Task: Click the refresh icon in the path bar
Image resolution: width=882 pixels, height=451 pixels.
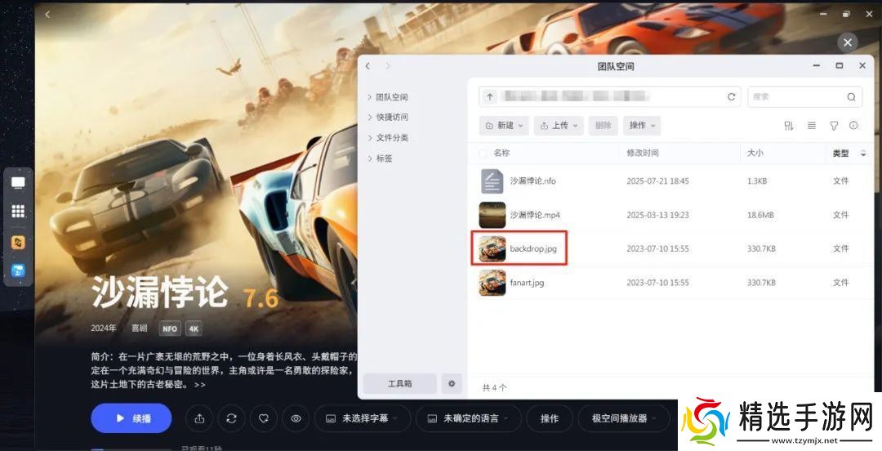Action: [731, 97]
